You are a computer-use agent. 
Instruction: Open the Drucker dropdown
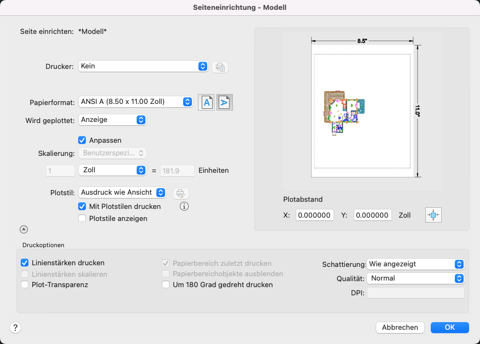143,66
